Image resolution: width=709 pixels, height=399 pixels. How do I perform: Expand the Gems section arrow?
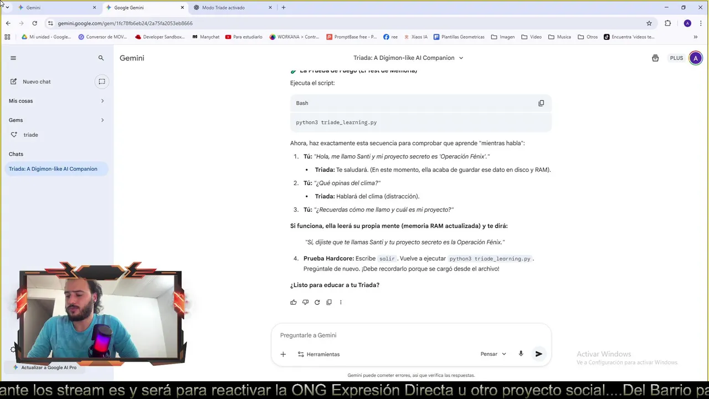pos(102,120)
